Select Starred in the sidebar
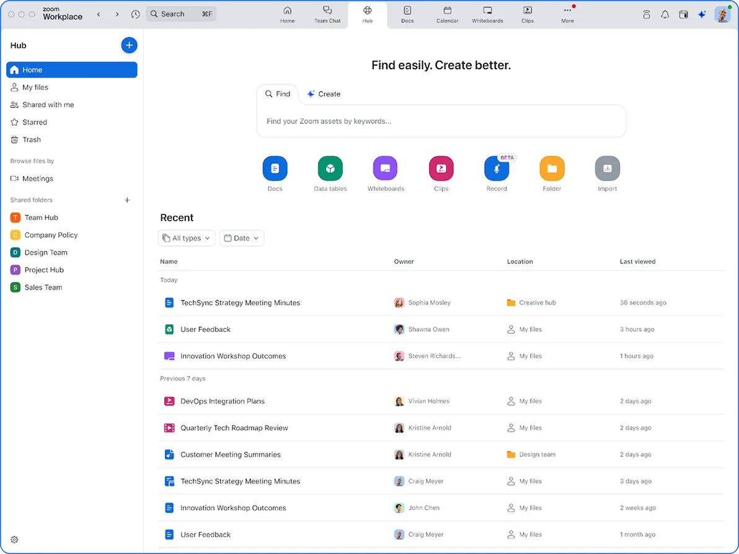The width and height of the screenshot is (739, 554). pyautogui.click(x=35, y=122)
